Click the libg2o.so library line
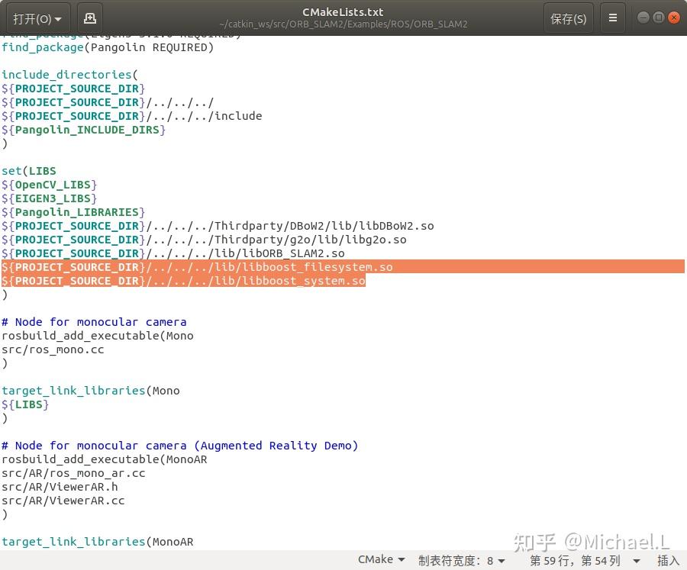This screenshot has height=570, width=687. (204, 240)
